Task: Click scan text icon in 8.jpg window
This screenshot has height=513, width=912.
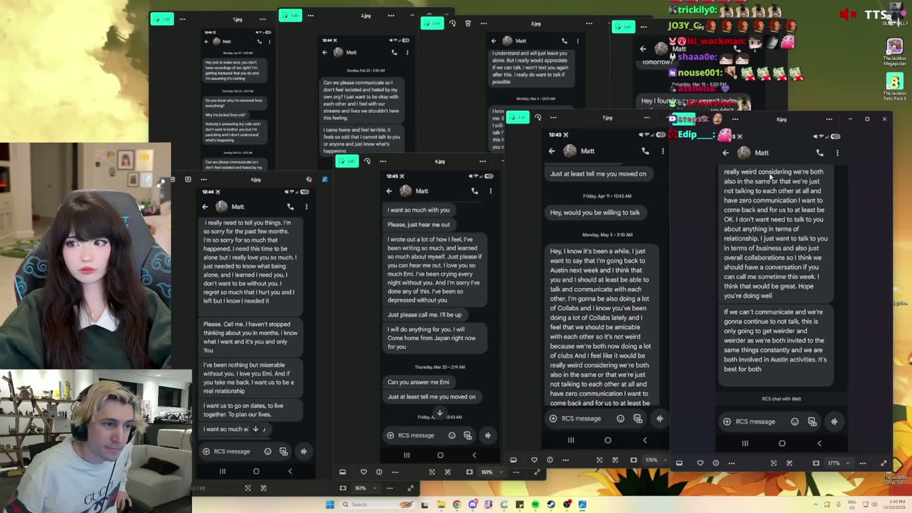Action: click(x=789, y=463)
